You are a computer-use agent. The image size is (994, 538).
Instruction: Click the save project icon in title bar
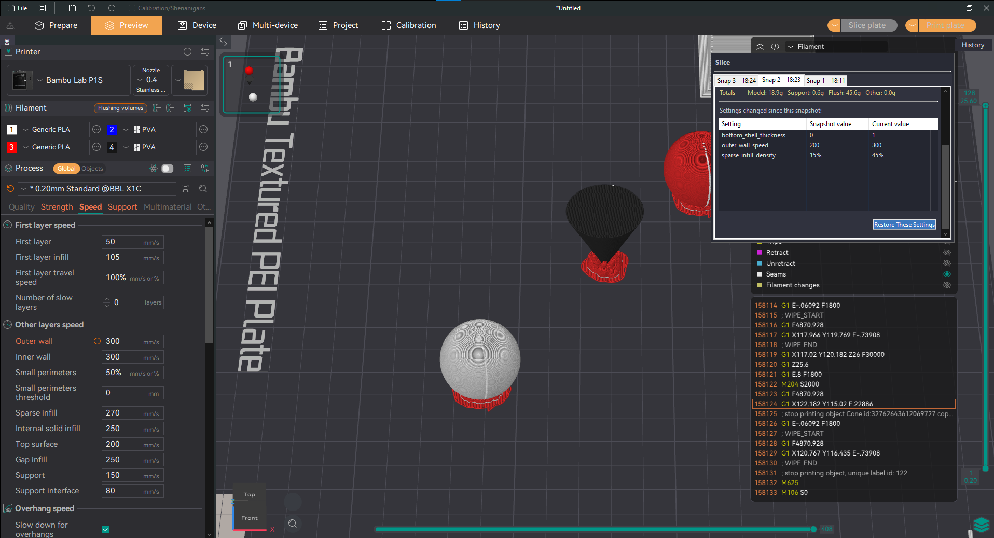click(x=72, y=8)
